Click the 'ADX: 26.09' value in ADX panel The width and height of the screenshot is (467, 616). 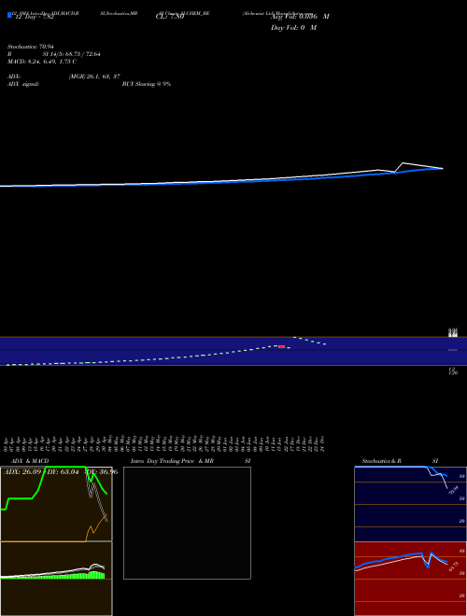pyautogui.click(x=22, y=471)
